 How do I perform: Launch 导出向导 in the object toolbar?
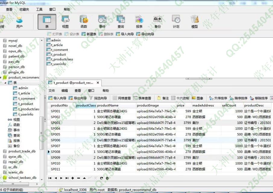point(145,34)
